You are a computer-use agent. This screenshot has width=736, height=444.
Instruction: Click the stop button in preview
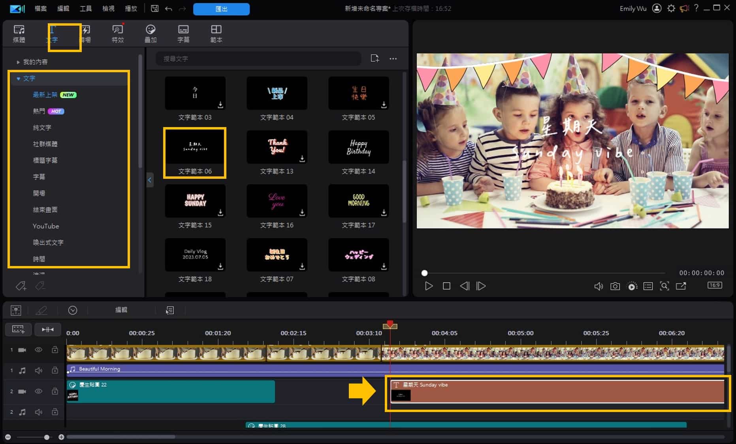pyautogui.click(x=446, y=286)
